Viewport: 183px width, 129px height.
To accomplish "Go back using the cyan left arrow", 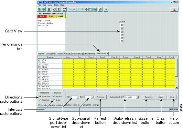I will [70, 9].
